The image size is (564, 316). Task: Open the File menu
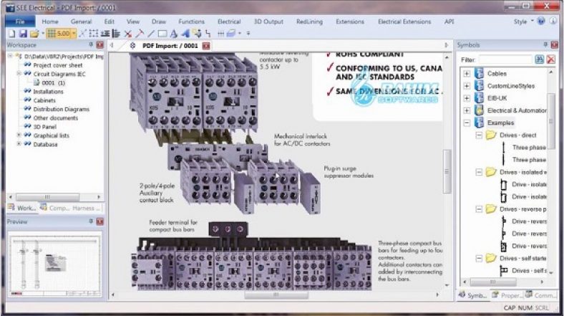20,21
